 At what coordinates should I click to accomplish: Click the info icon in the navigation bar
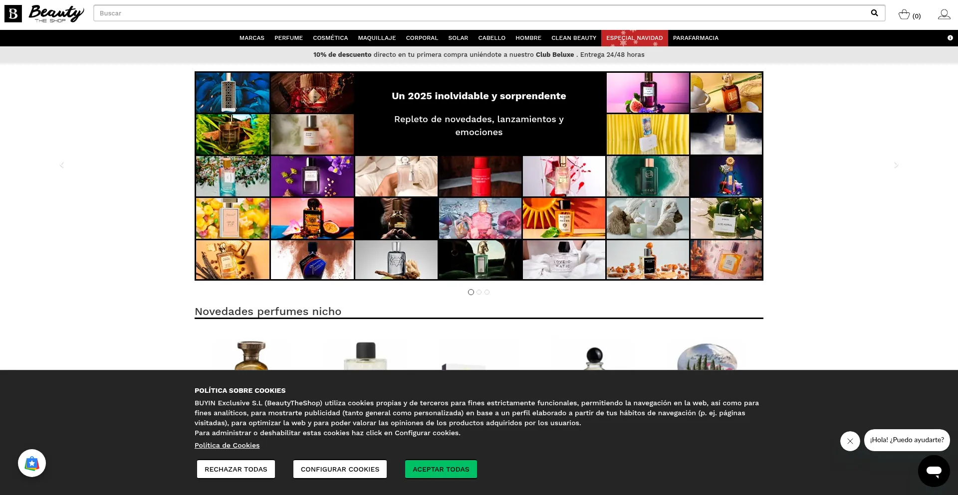point(950,38)
